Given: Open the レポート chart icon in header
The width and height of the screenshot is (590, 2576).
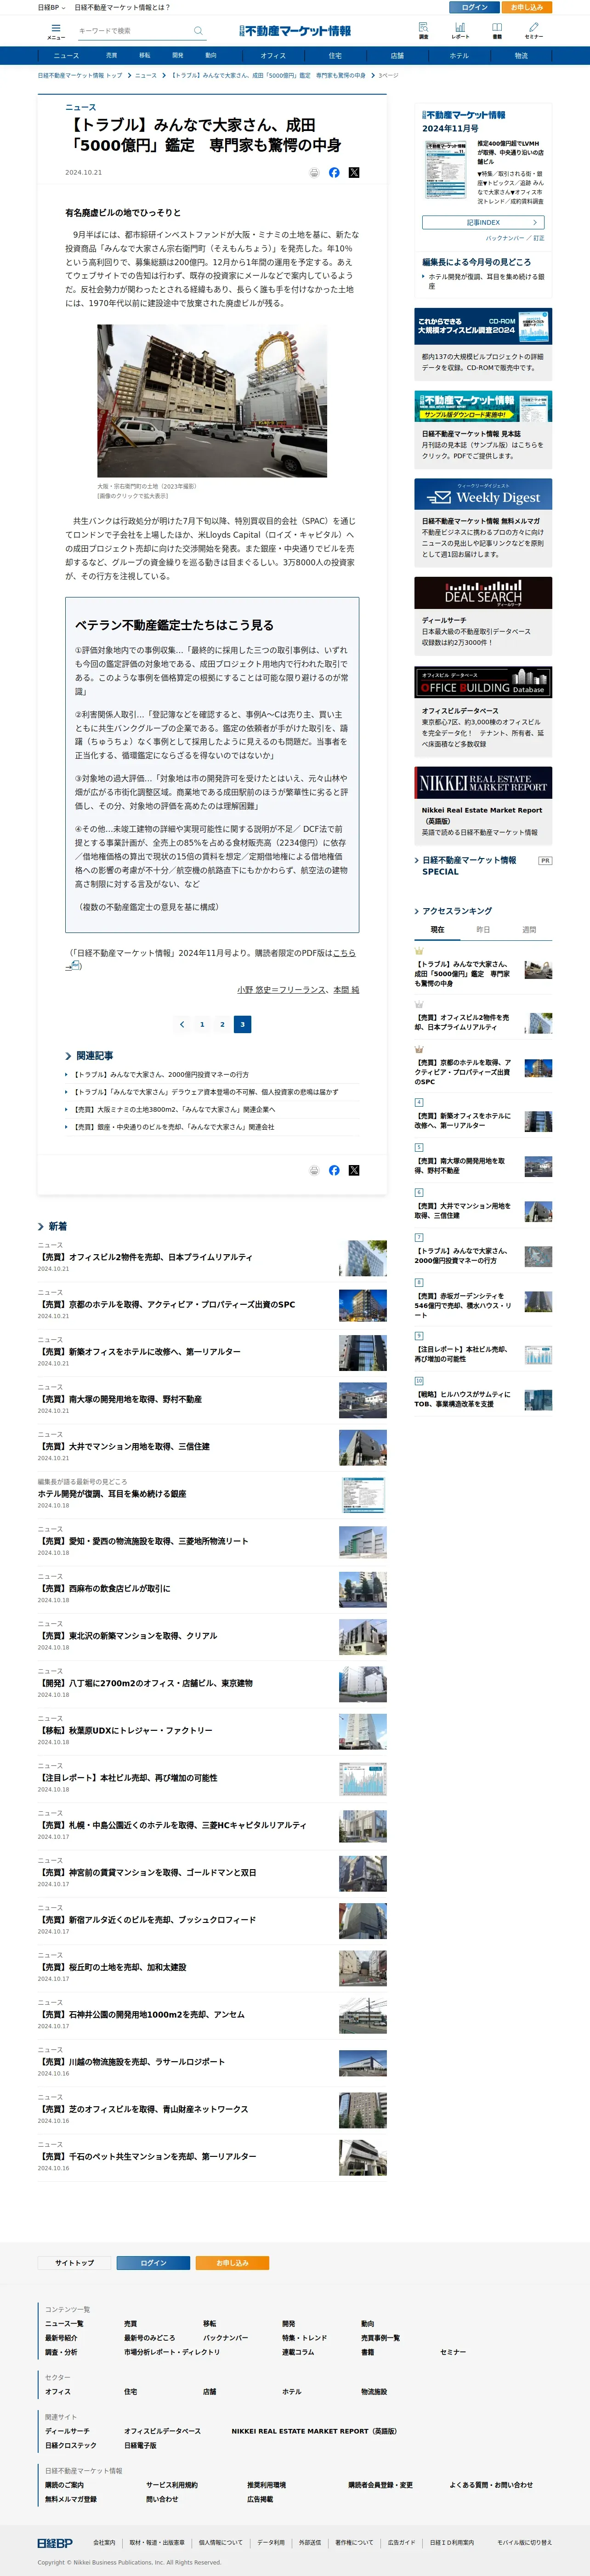Looking at the screenshot, I should click(460, 30).
